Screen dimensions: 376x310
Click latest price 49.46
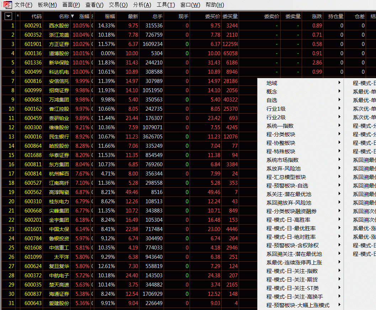[x=132, y=192]
